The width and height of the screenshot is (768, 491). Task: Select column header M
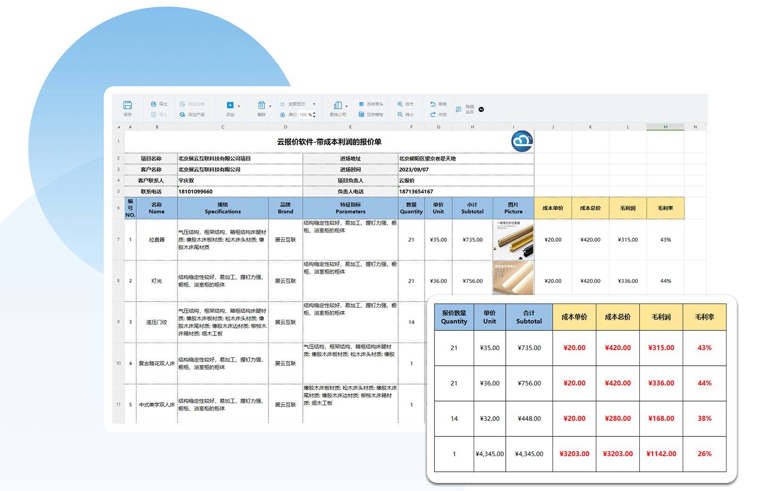pos(665,127)
